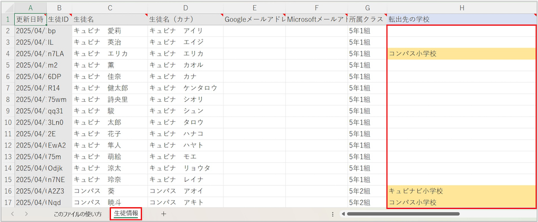This screenshot has height=222, width=538.
Task: Click the 5年1組 cell in row 2
Action: tap(367, 31)
